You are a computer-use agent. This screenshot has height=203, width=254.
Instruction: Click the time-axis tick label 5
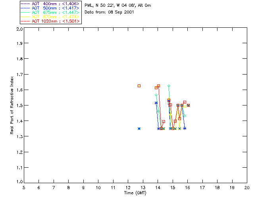(24, 188)
